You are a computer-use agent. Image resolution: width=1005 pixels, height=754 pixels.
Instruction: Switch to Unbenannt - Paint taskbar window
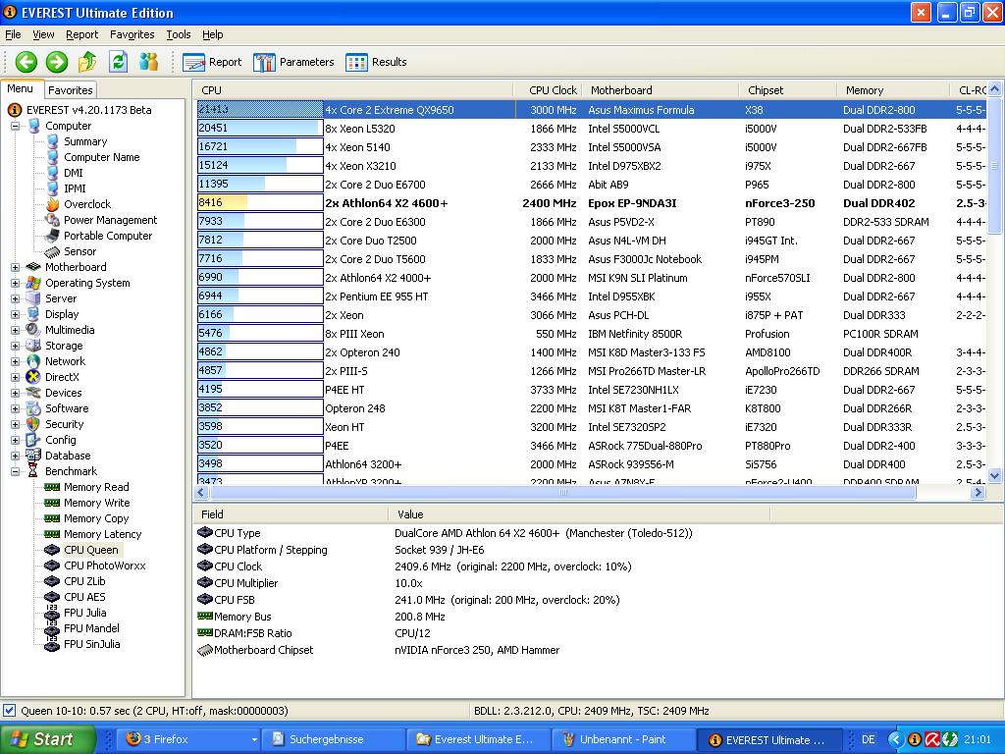[x=623, y=740]
